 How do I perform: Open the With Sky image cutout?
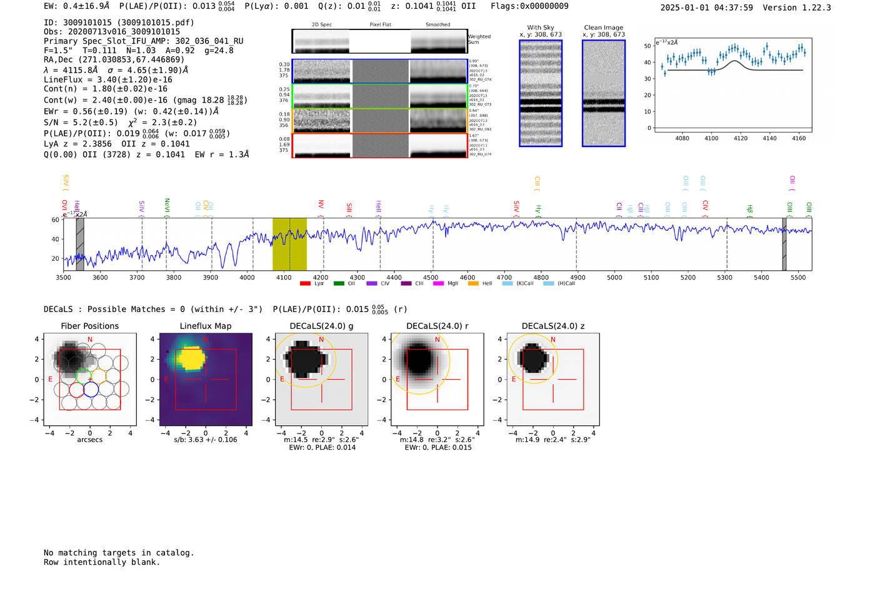[x=541, y=93]
